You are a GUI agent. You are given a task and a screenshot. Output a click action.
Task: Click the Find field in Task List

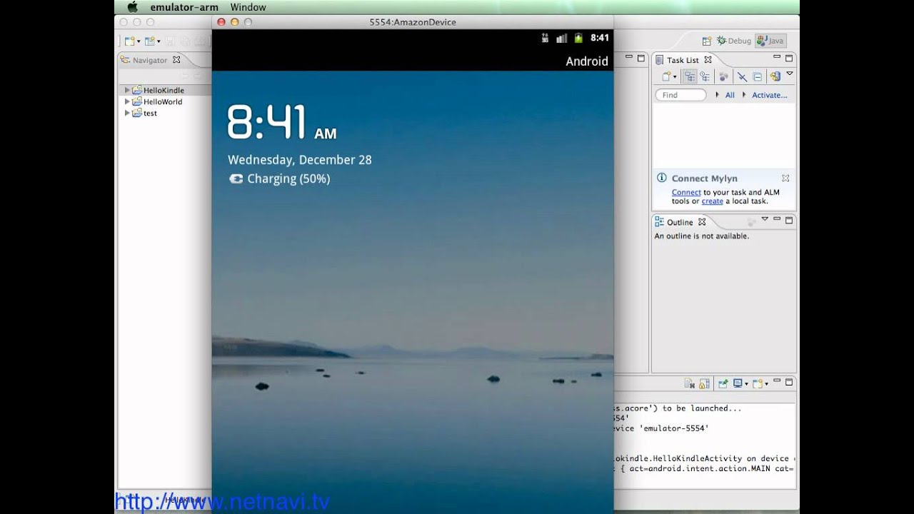680,95
